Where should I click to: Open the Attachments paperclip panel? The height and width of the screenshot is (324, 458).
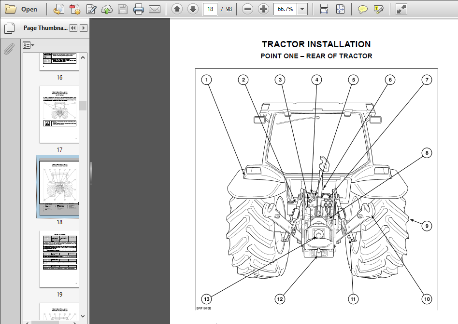point(9,49)
